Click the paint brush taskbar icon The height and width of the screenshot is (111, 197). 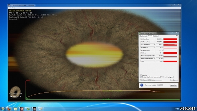(x=41, y=109)
